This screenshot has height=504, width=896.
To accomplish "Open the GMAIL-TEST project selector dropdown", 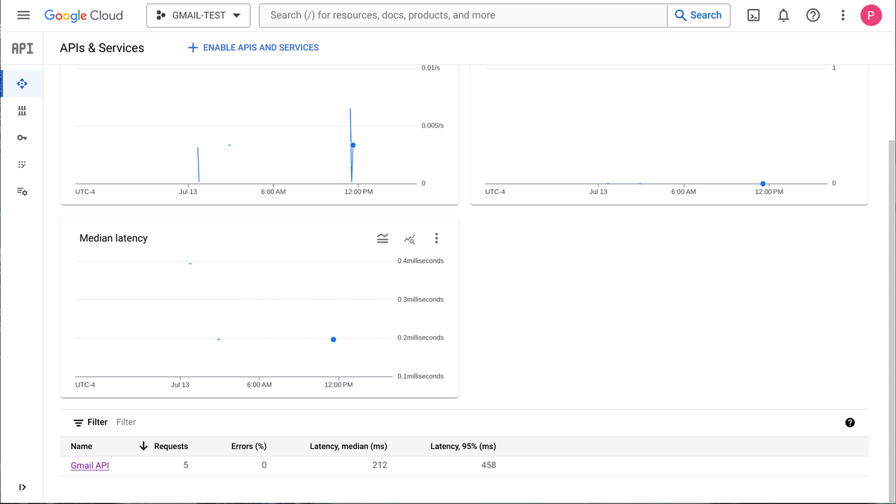I will pos(199,15).
